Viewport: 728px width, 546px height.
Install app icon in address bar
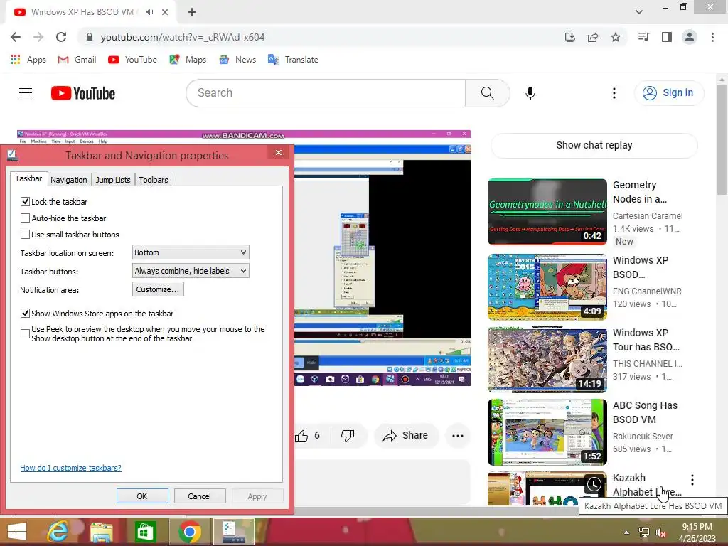click(x=569, y=37)
